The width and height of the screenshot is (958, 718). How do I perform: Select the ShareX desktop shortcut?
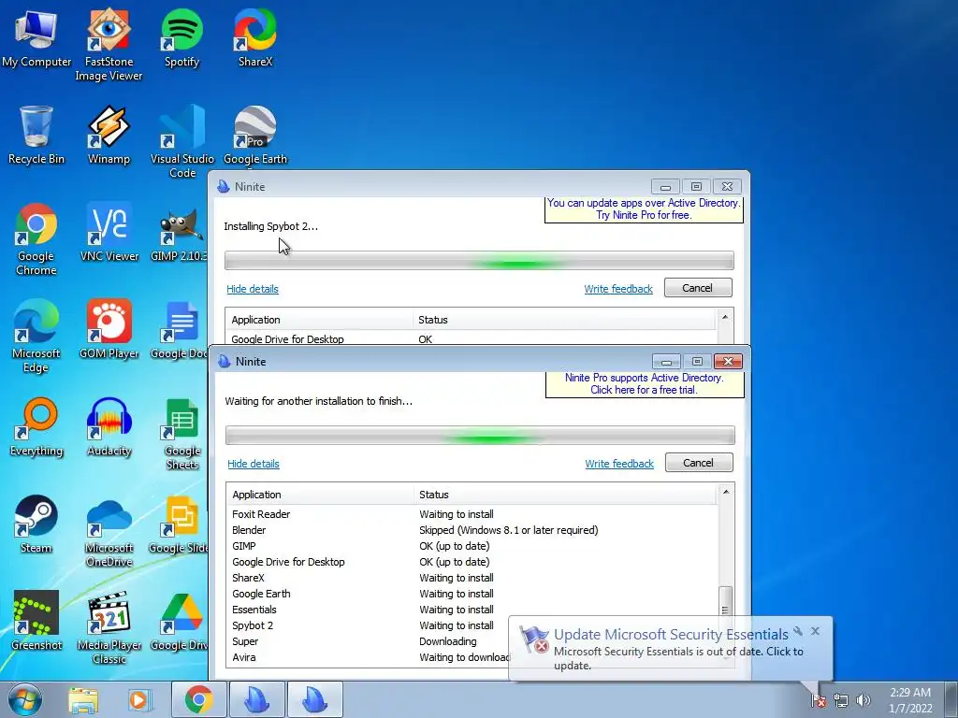click(x=255, y=37)
